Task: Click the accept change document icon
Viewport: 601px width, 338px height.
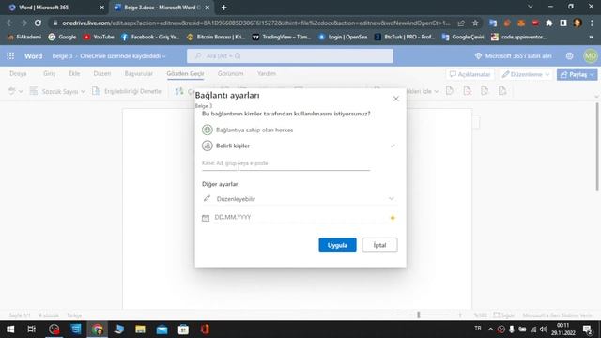Action: coord(450,91)
